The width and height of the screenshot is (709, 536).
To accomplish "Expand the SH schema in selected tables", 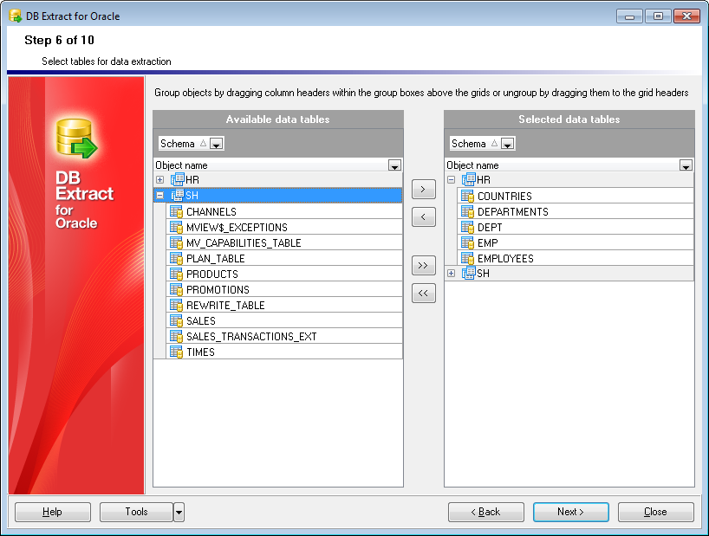I will (452, 273).
